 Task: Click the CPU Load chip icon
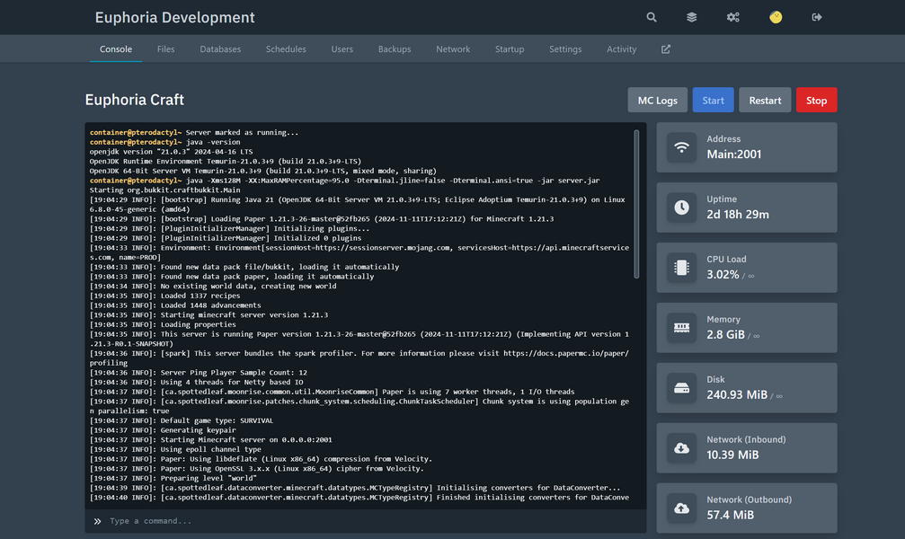[681, 267]
